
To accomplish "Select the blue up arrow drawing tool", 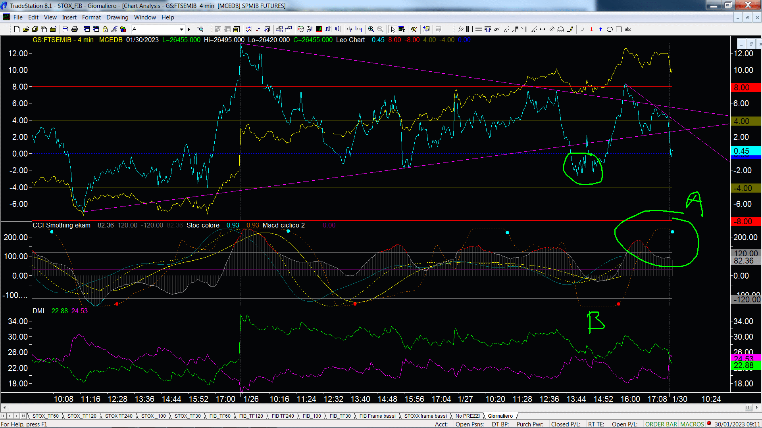I will pyautogui.click(x=600, y=29).
